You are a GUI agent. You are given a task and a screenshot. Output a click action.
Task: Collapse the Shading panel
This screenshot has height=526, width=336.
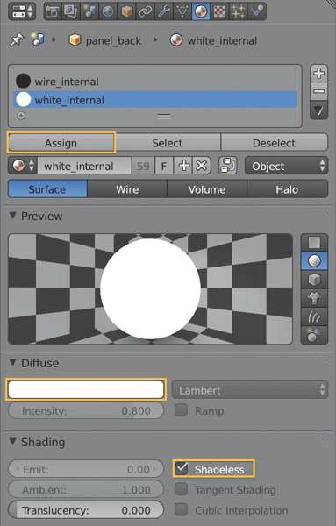click(13, 442)
